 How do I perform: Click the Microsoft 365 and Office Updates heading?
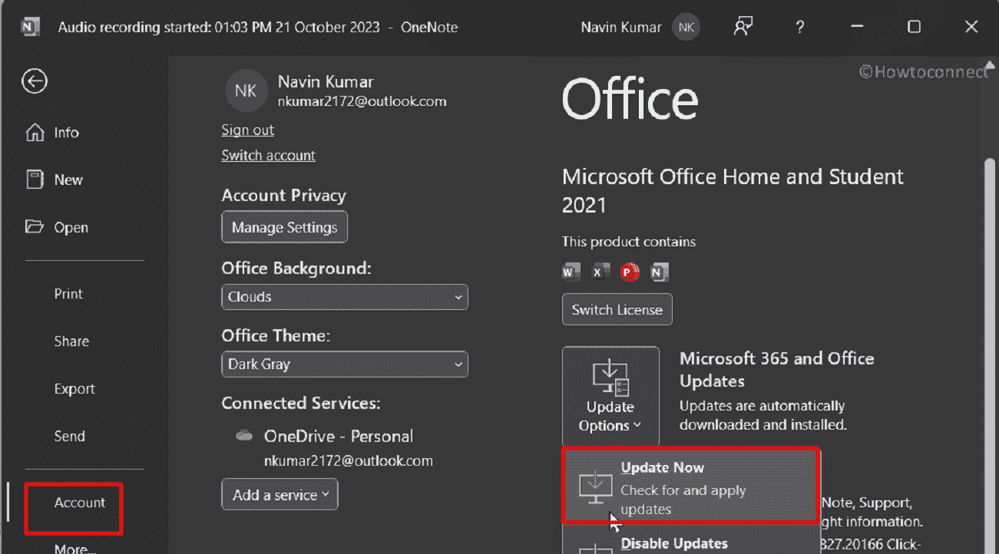coord(776,370)
